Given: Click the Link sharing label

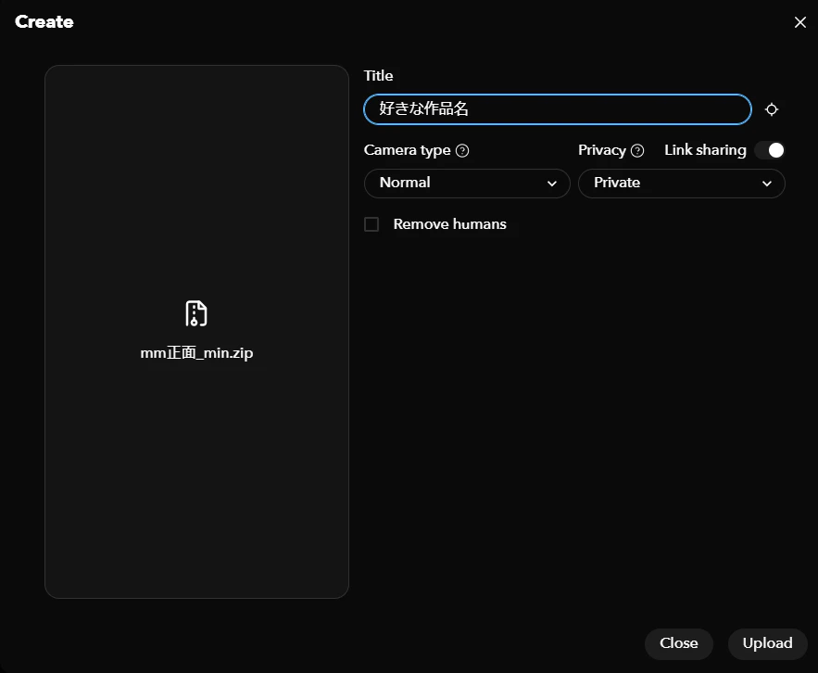Looking at the screenshot, I should pos(705,150).
